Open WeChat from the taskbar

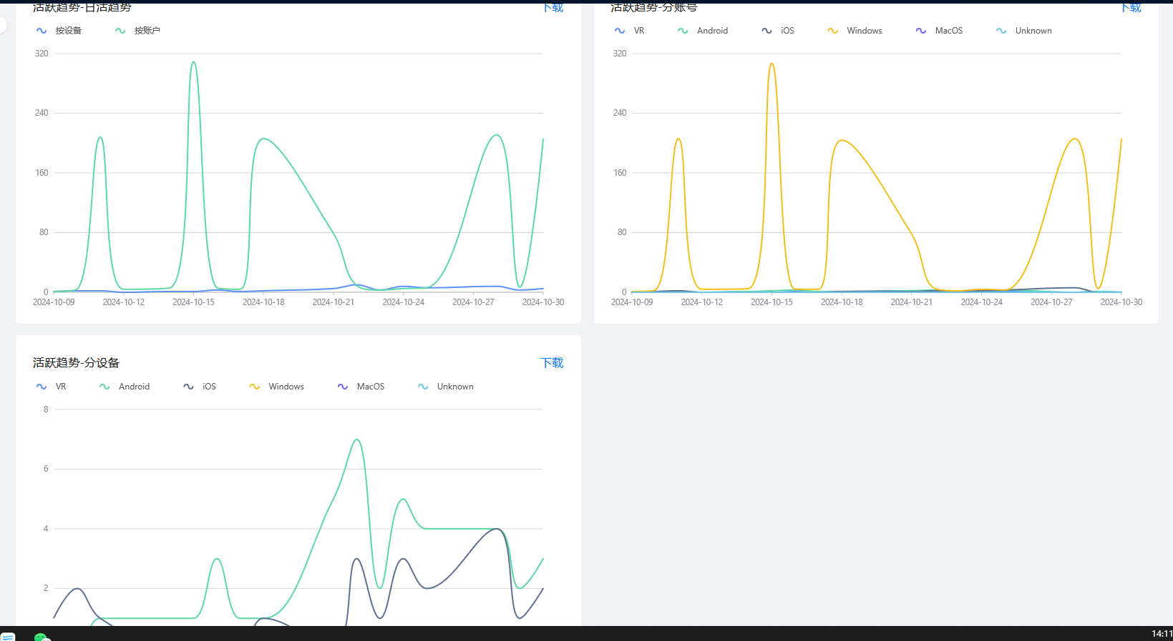[42, 637]
